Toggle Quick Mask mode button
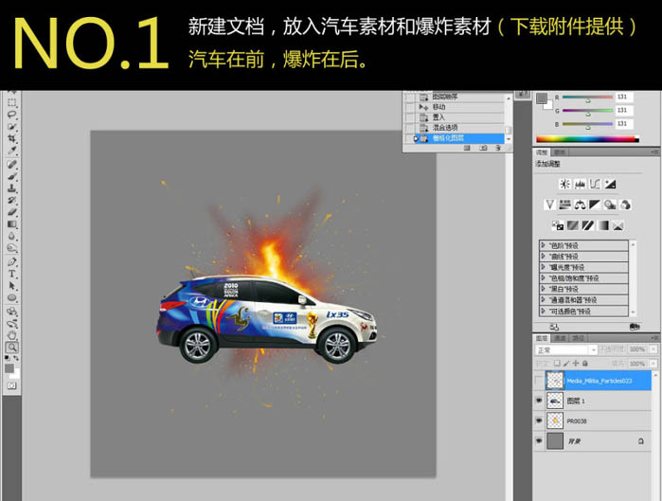The height and width of the screenshot is (501, 662). [x=11, y=385]
